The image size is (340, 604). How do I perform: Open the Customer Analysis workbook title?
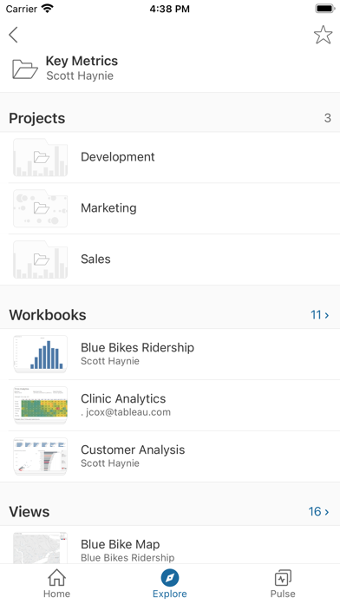click(x=133, y=450)
